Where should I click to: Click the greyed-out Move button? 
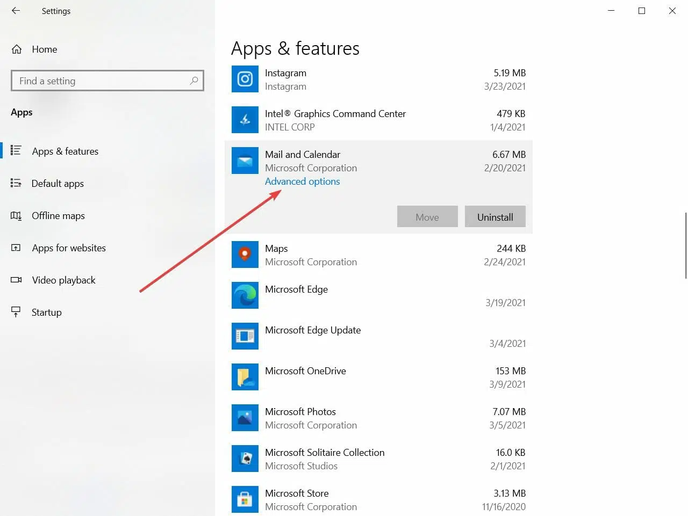pos(427,216)
